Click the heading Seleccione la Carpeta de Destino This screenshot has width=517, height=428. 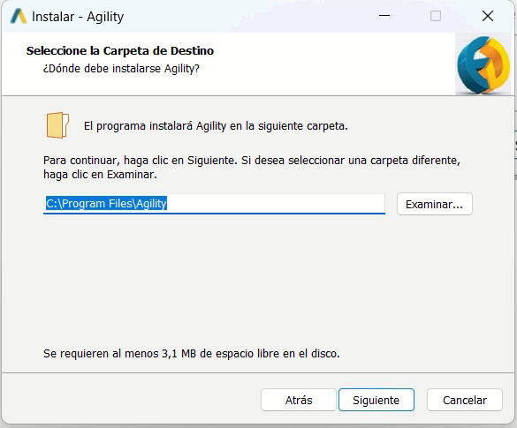coord(120,50)
